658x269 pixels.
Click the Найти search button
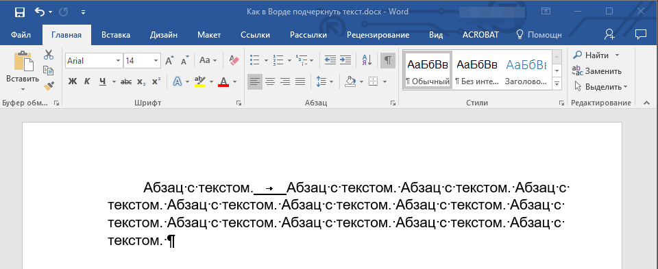click(596, 55)
